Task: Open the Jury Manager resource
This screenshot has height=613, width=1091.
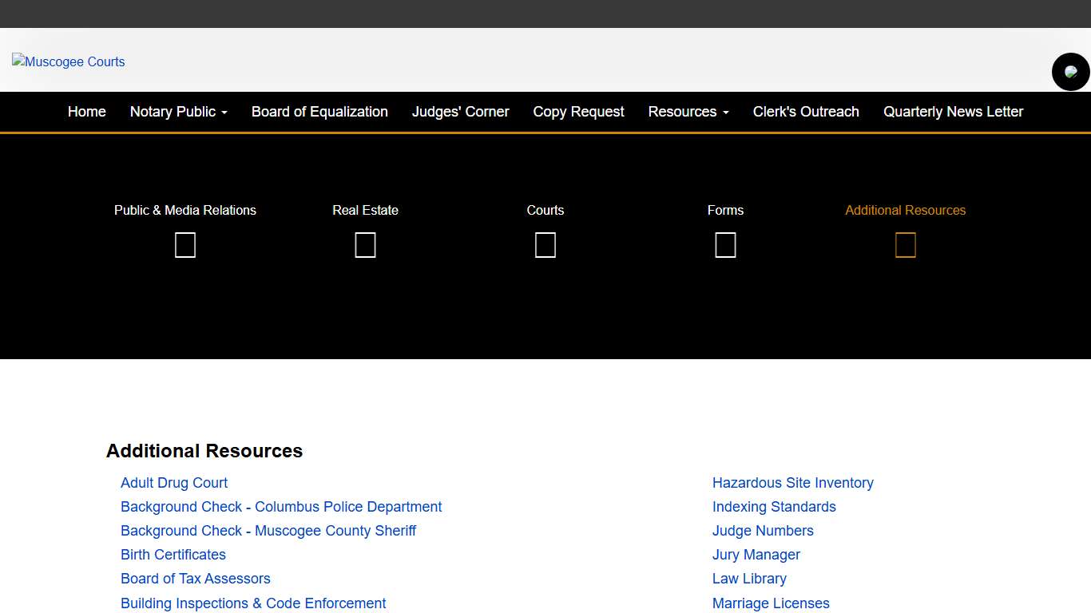Action: 756,555
